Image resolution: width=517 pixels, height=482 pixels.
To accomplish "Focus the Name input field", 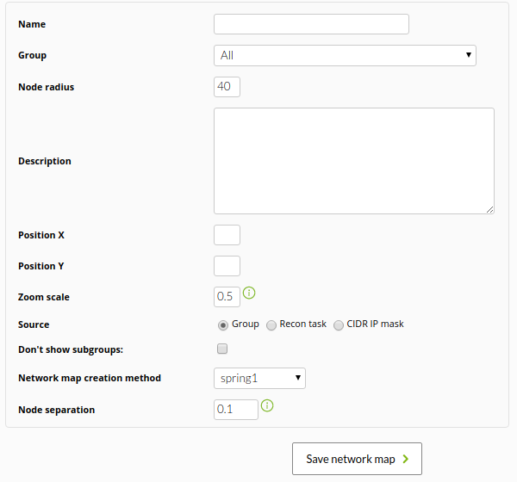I will 311,24.
